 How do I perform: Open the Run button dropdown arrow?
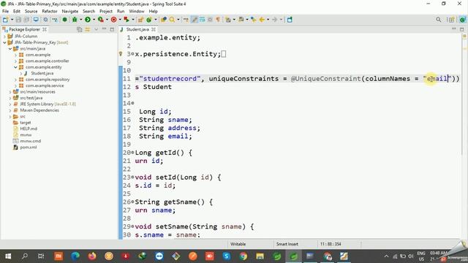94,20
